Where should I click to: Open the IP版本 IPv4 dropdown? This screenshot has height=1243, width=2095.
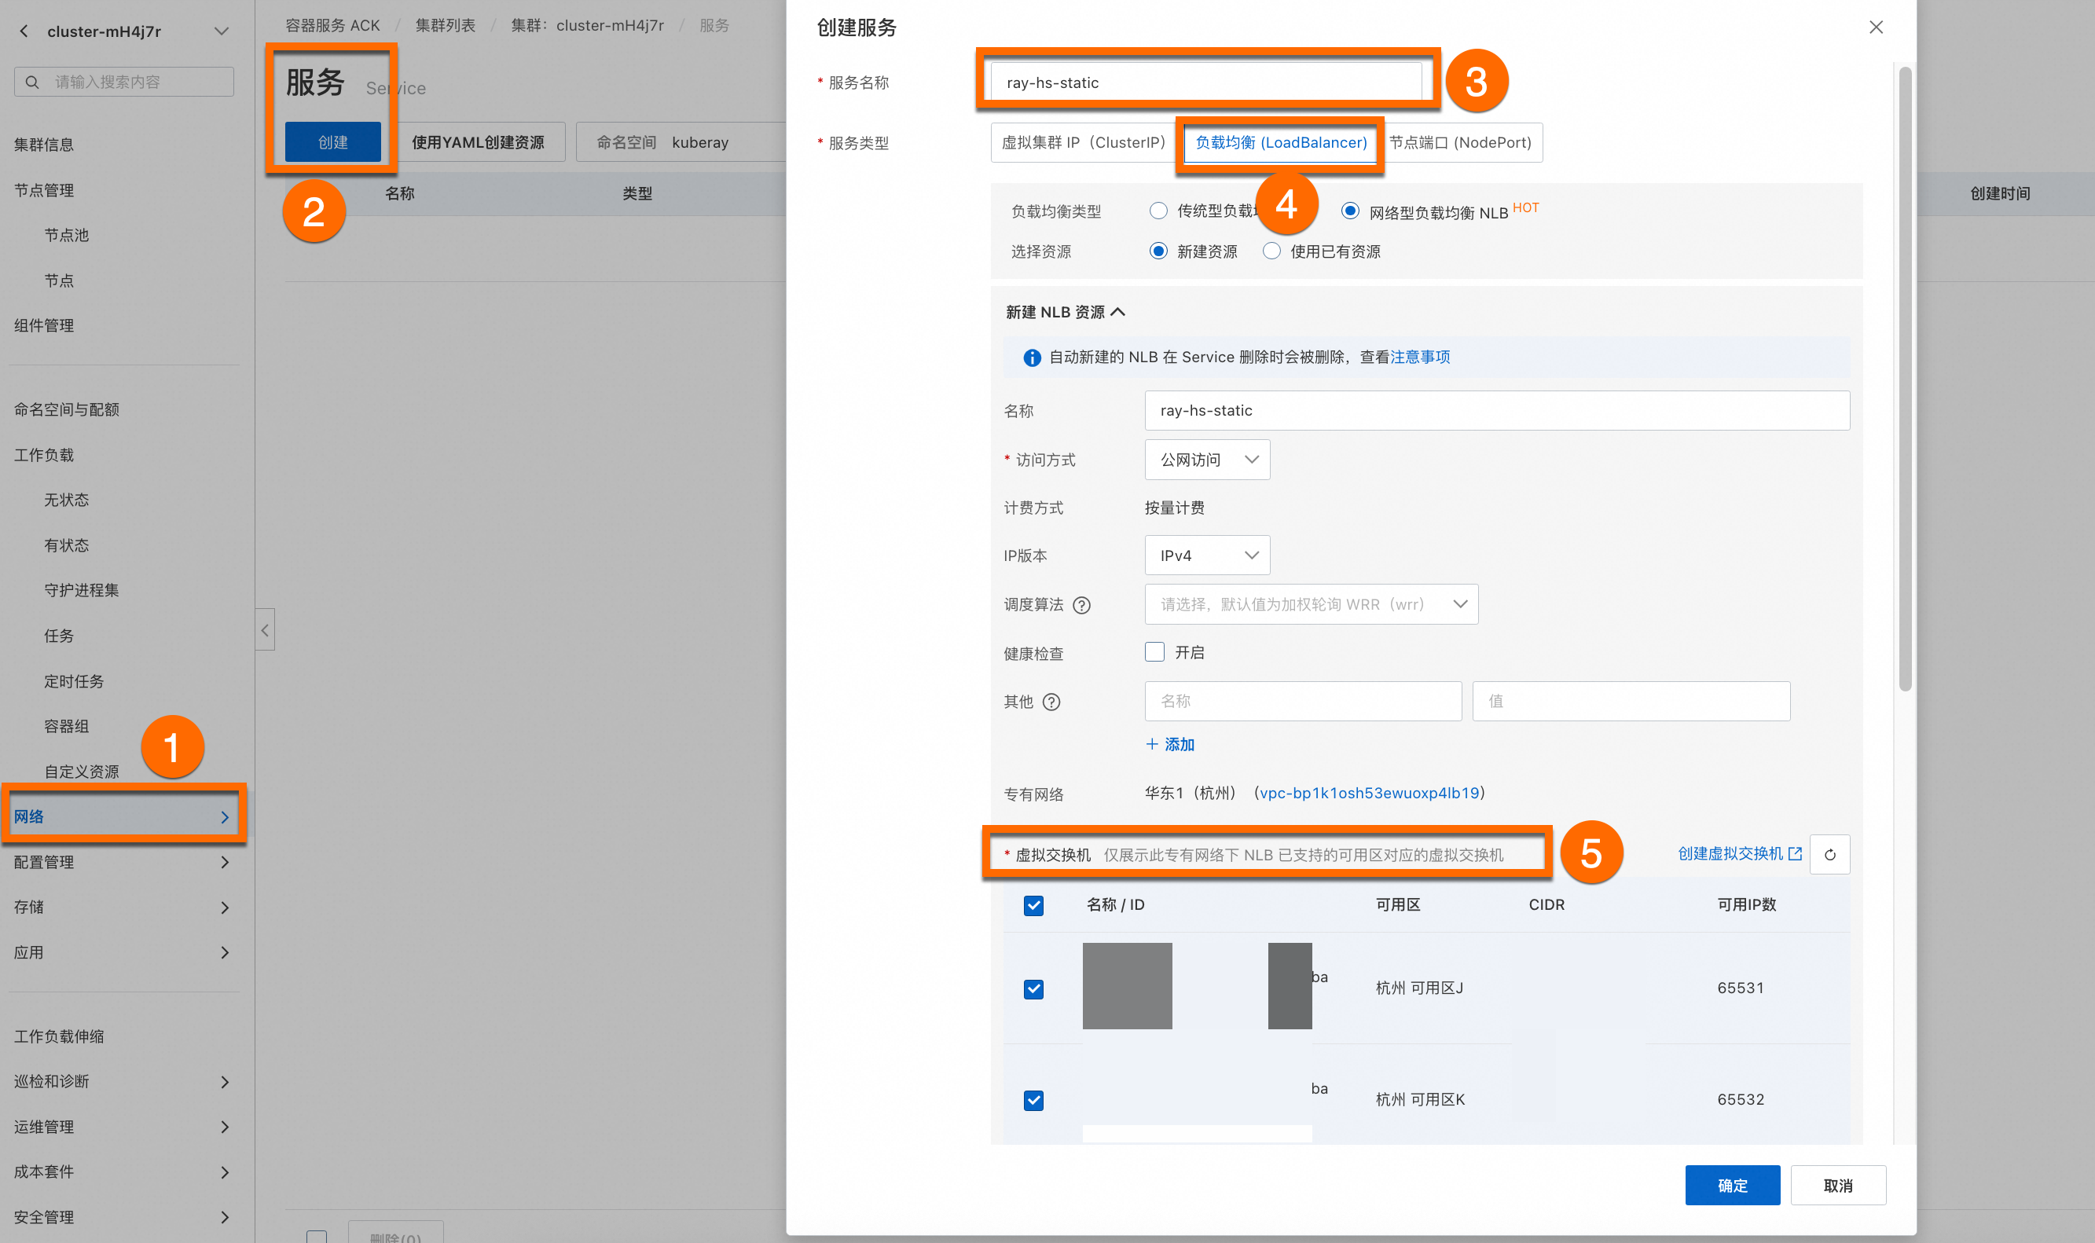pos(1207,555)
